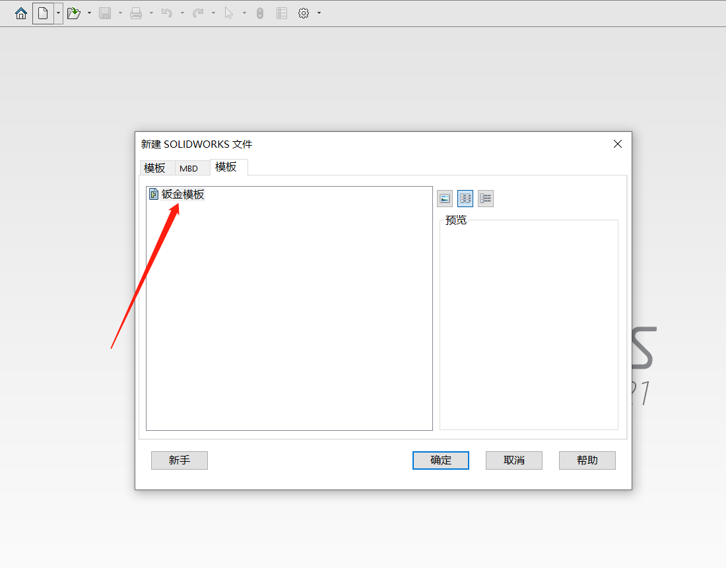Select the 钣金模板 template item
The image size is (726, 568).
pyautogui.click(x=177, y=195)
